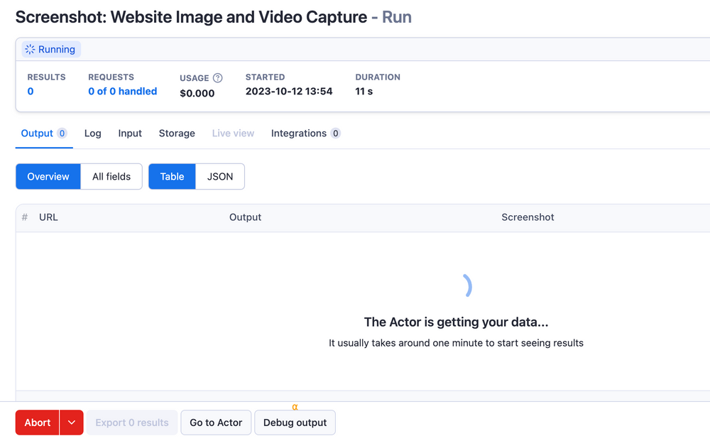
Task: Open the Storage tab
Action: [176, 133]
